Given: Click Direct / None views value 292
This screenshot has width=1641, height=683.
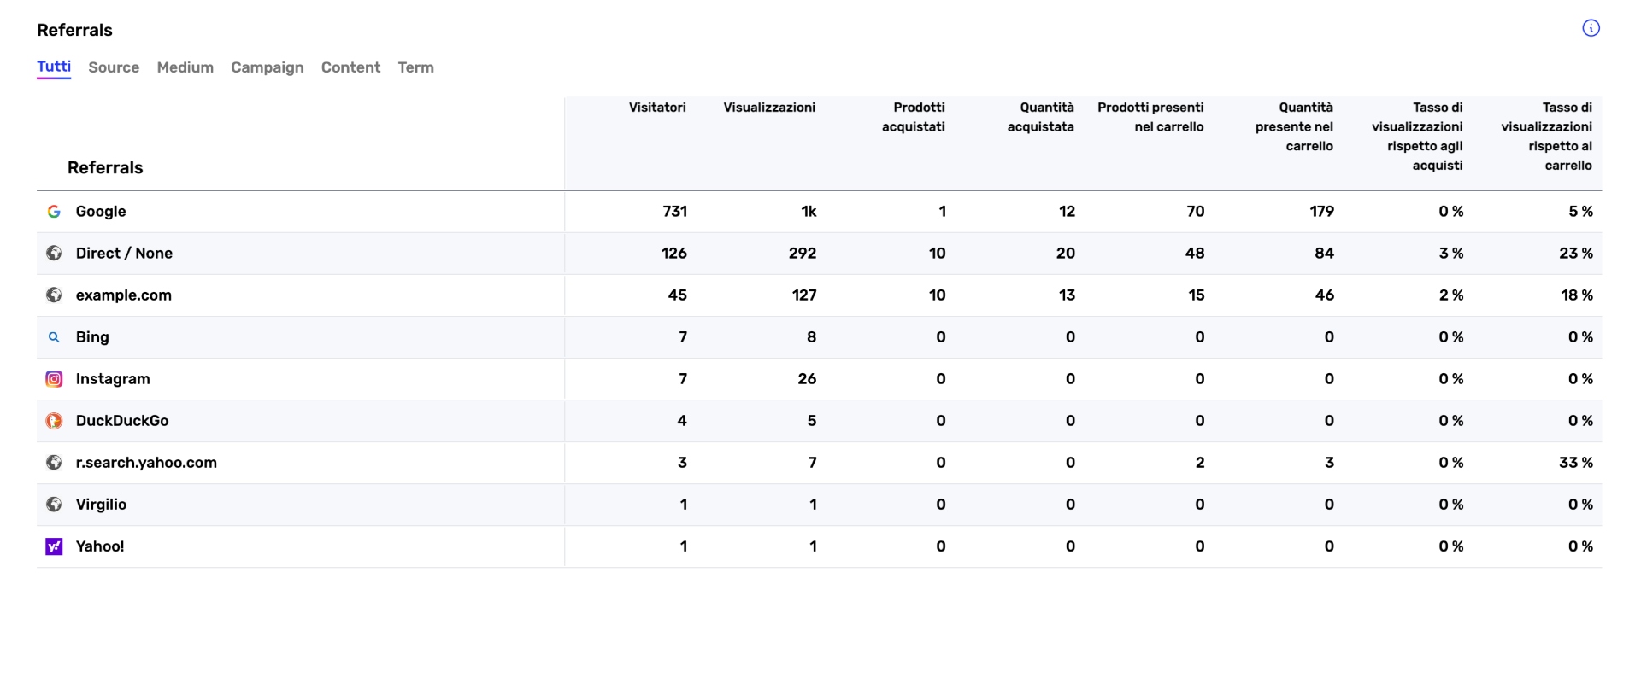Looking at the screenshot, I should click(803, 253).
